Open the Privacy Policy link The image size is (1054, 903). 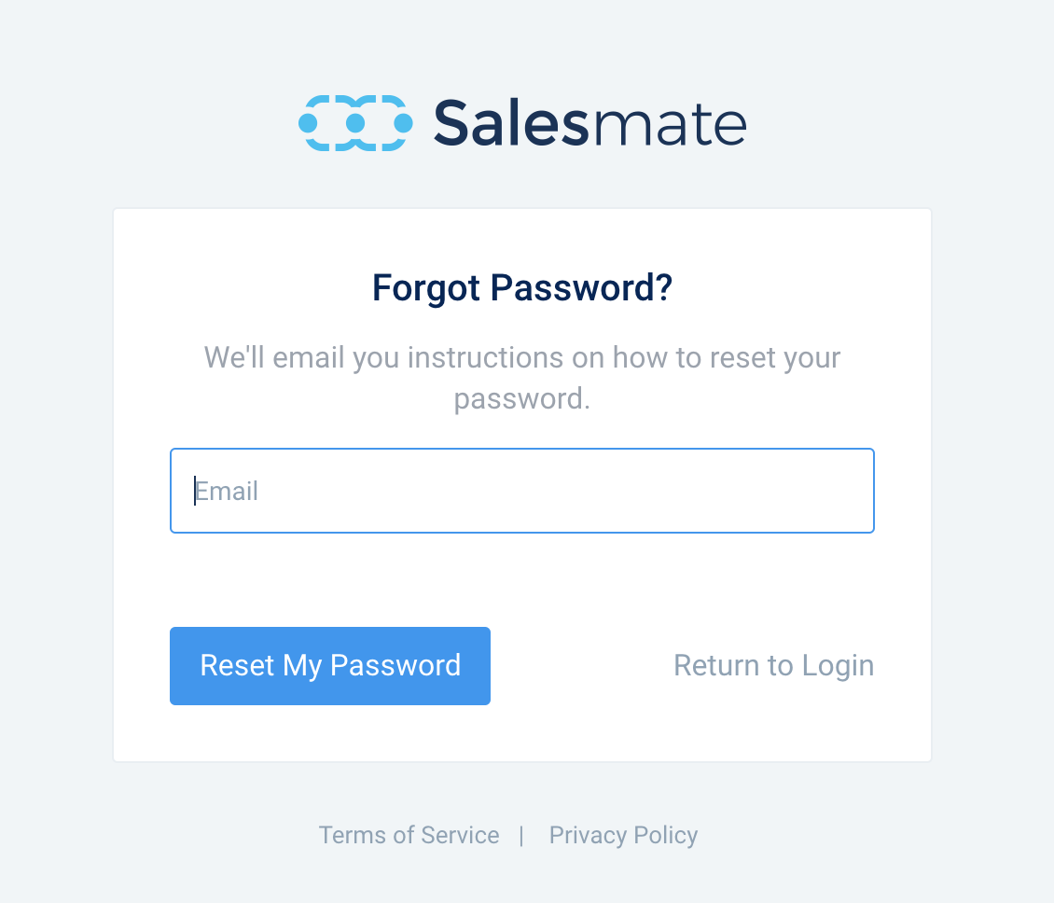pos(624,835)
